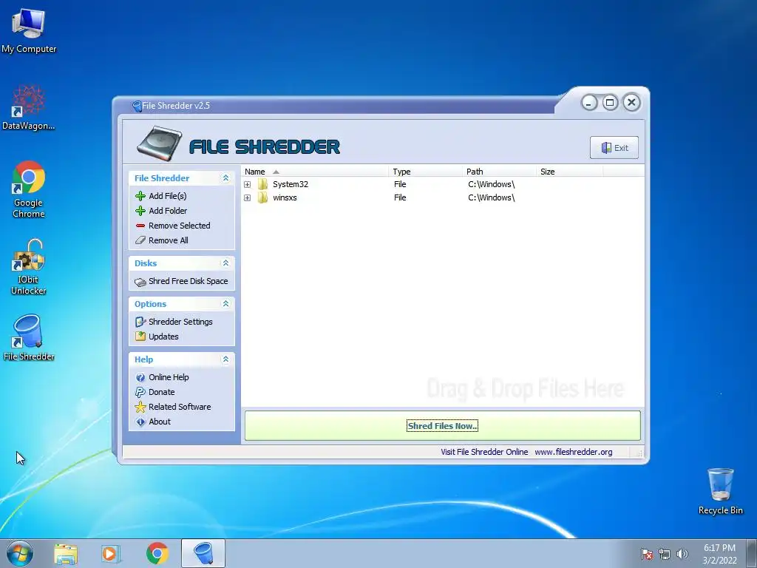Viewport: 757px width, 568px height.
Task: Click the Size column header
Action: (x=570, y=172)
